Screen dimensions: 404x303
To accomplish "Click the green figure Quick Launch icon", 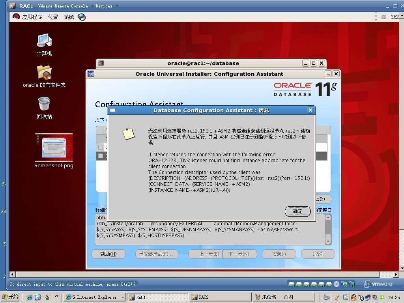I will pos(47,297).
